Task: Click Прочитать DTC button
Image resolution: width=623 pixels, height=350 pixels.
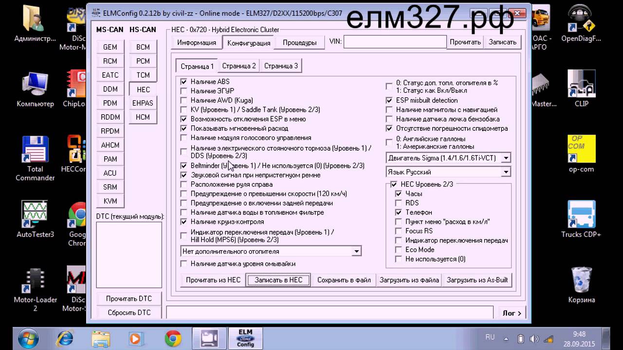Action: pyautogui.click(x=129, y=298)
